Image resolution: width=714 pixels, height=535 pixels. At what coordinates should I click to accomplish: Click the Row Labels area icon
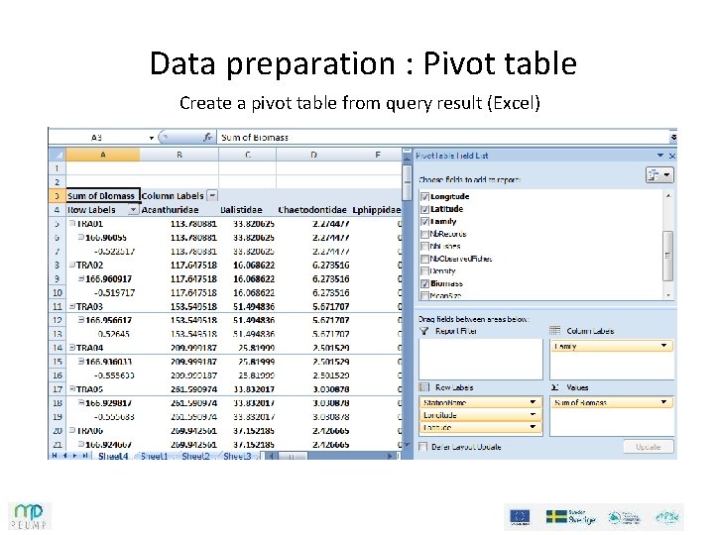(x=424, y=387)
